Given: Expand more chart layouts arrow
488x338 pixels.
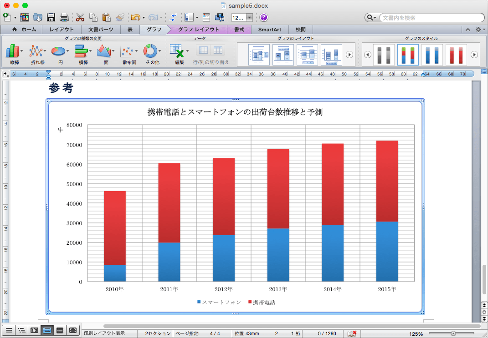Looking at the screenshot, I should pyautogui.click(x=349, y=55).
